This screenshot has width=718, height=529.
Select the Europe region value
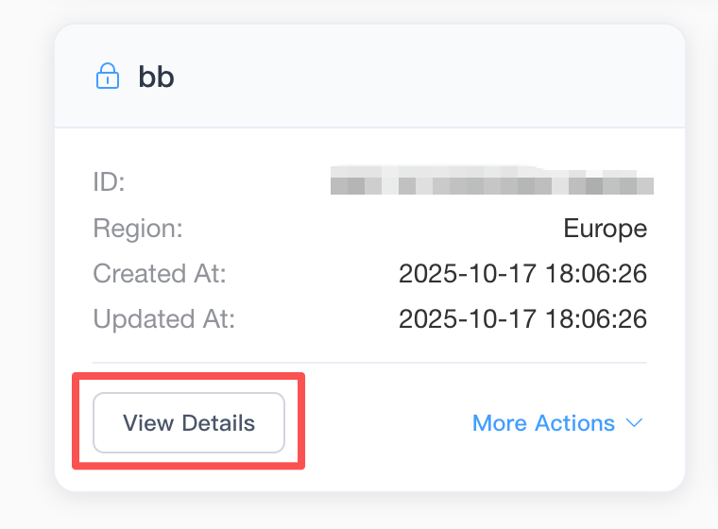(x=605, y=228)
